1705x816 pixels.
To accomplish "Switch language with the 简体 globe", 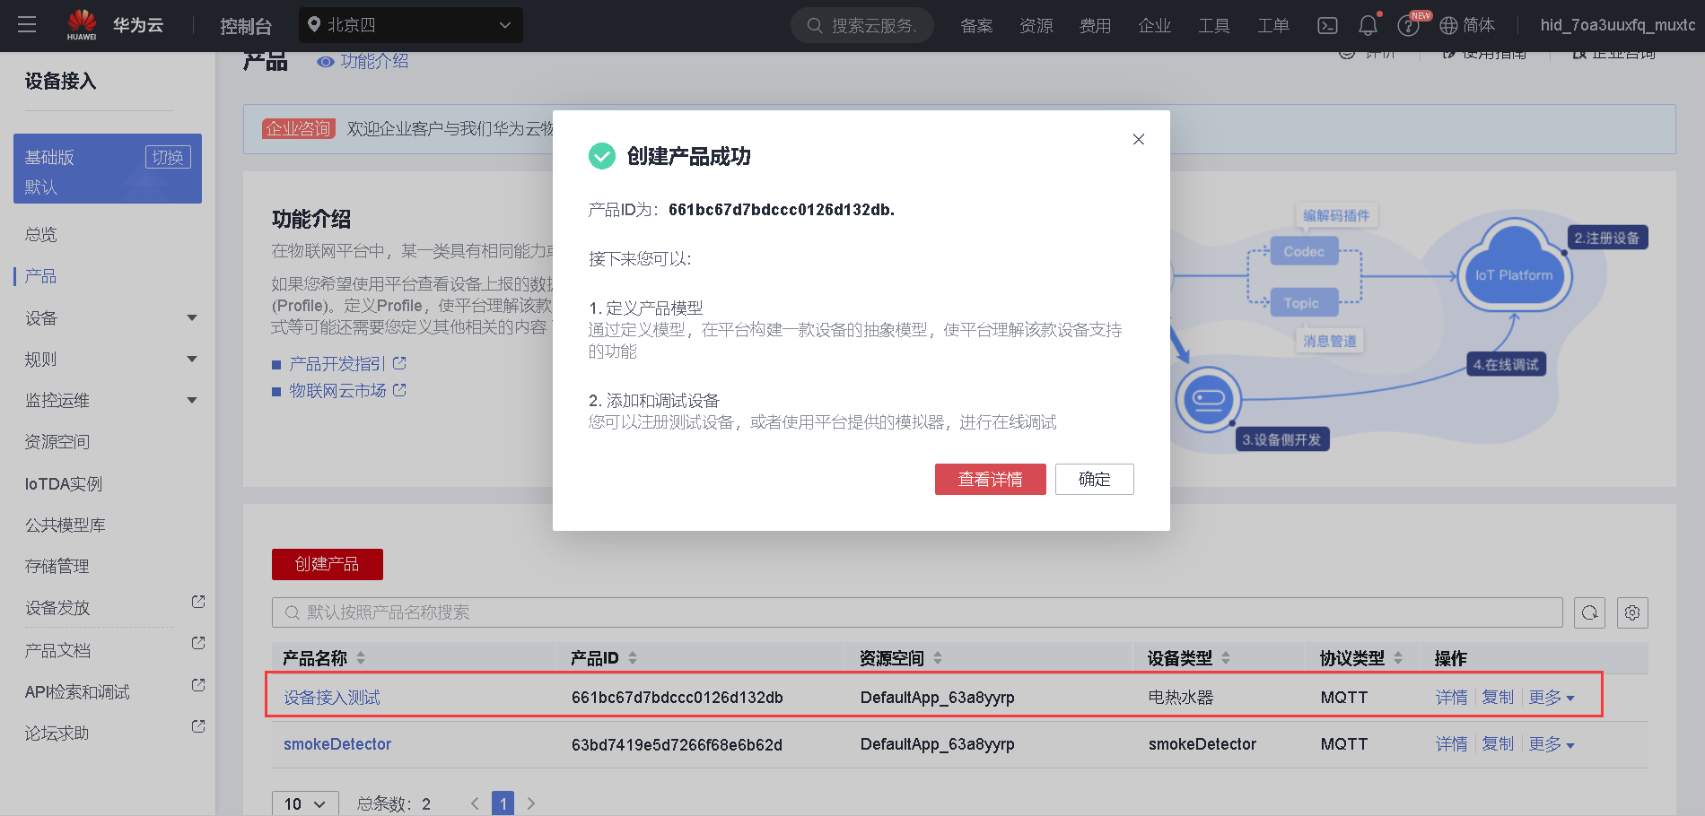I will [x=1467, y=25].
